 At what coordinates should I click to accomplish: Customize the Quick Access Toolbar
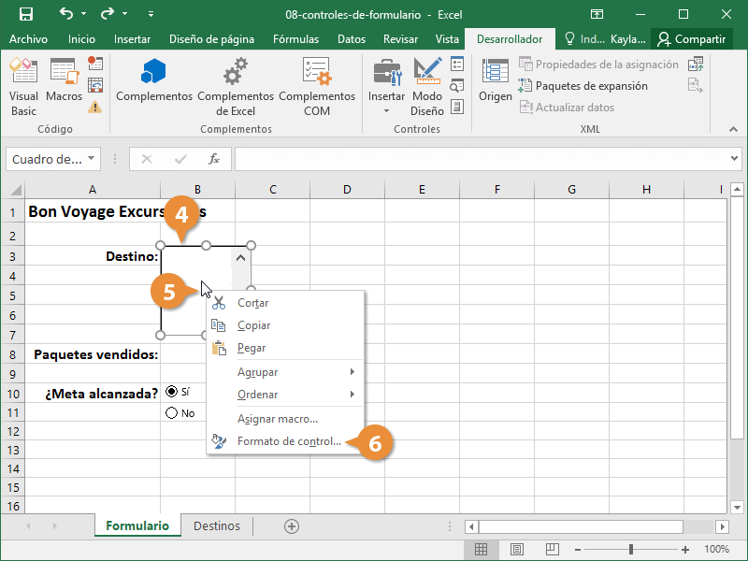click(x=151, y=14)
